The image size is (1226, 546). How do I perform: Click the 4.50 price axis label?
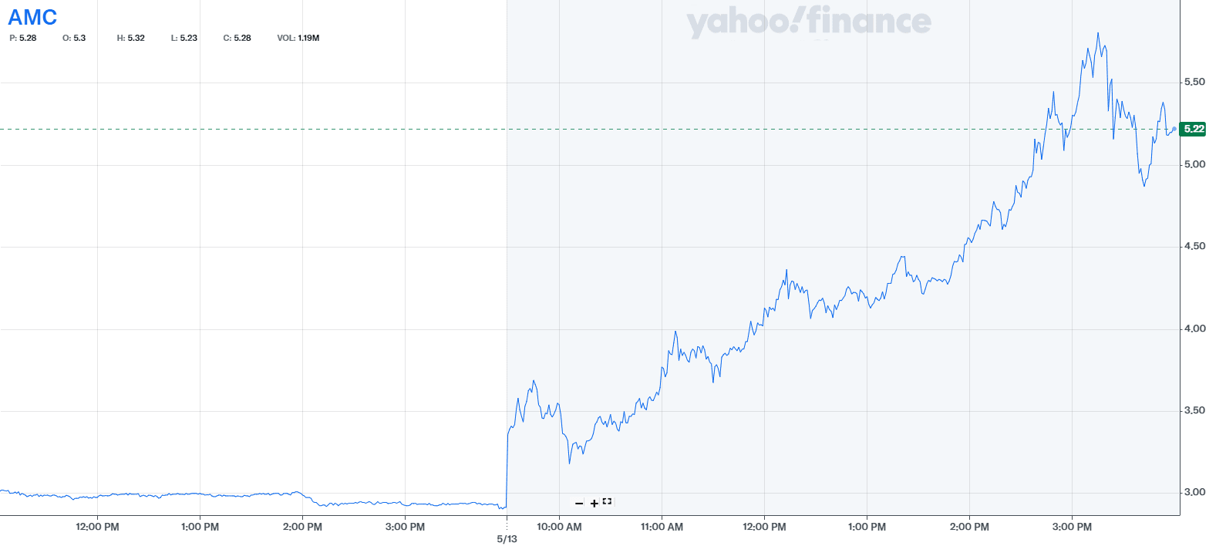coord(1194,246)
